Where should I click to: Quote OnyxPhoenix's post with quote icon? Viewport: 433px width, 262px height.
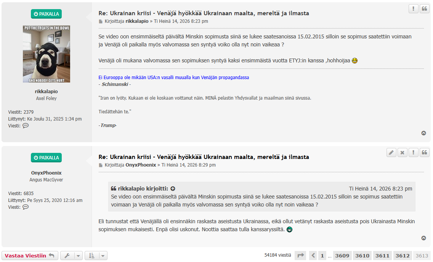[x=425, y=152]
